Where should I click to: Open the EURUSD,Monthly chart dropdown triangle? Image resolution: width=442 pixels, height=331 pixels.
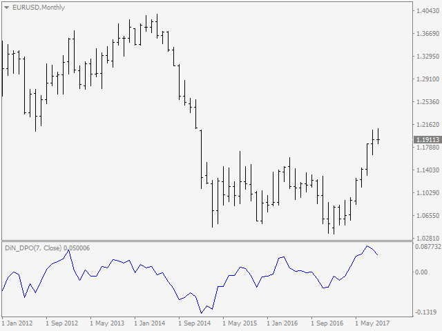6,8
